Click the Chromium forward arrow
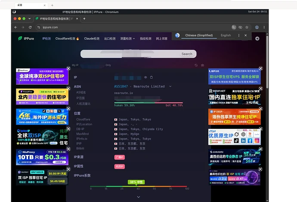 coord(23,27)
